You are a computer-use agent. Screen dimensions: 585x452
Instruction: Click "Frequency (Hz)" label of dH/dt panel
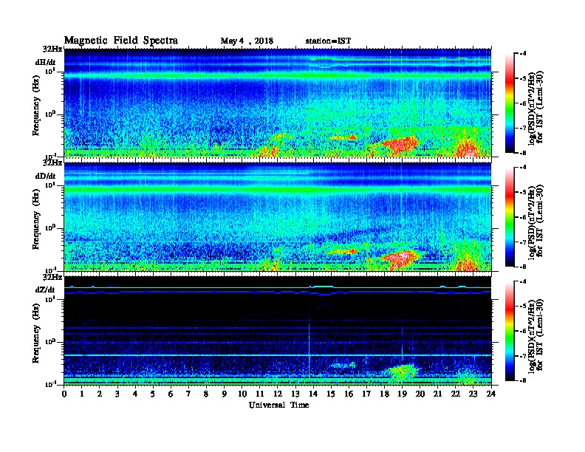[36, 106]
